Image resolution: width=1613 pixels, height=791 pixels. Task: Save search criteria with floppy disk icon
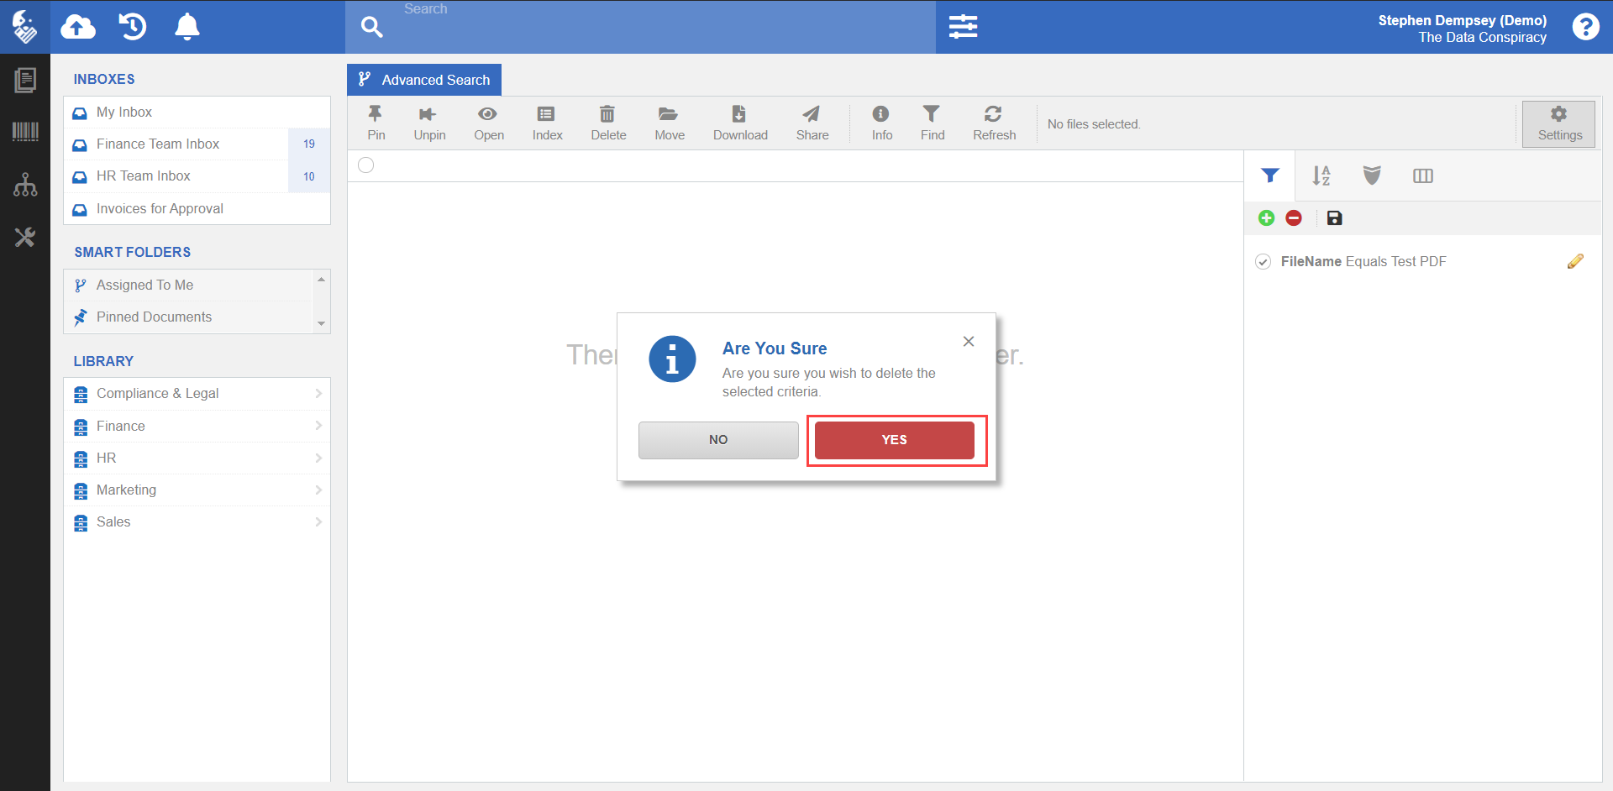click(1334, 218)
